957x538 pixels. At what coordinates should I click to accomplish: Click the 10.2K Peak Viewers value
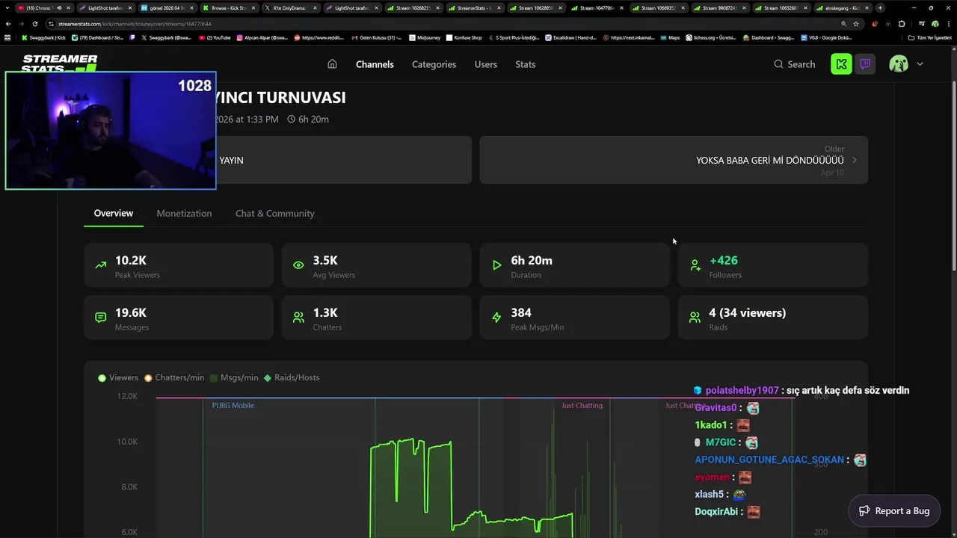click(131, 260)
